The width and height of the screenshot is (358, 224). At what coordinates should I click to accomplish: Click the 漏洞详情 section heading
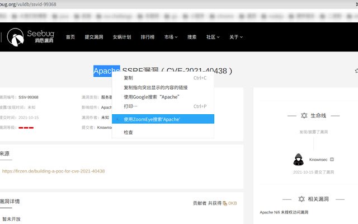pos(10,202)
